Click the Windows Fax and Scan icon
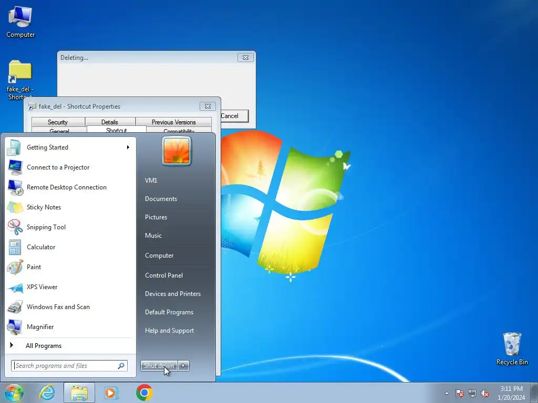The width and height of the screenshot is (538, 403). coord(15,307)
